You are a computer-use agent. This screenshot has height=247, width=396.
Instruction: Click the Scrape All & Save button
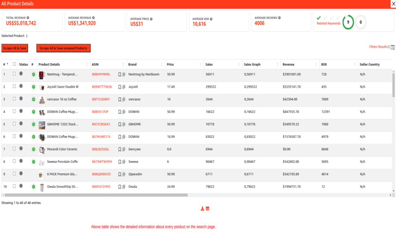coord(15,48)
